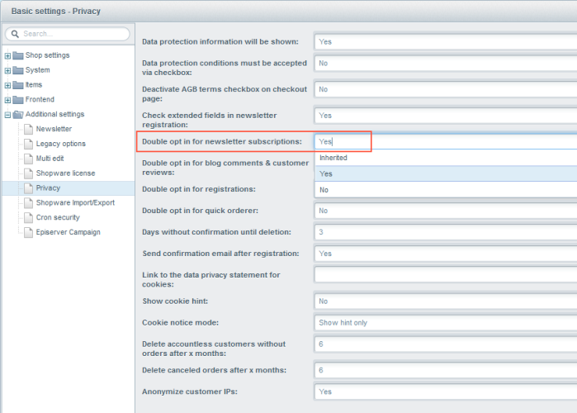Collapse the Additional settings tree node
The height and width of the screenshot is (413, 577).
coord(7,115)
